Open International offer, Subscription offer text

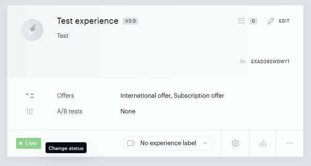click(x=172, y=96)
